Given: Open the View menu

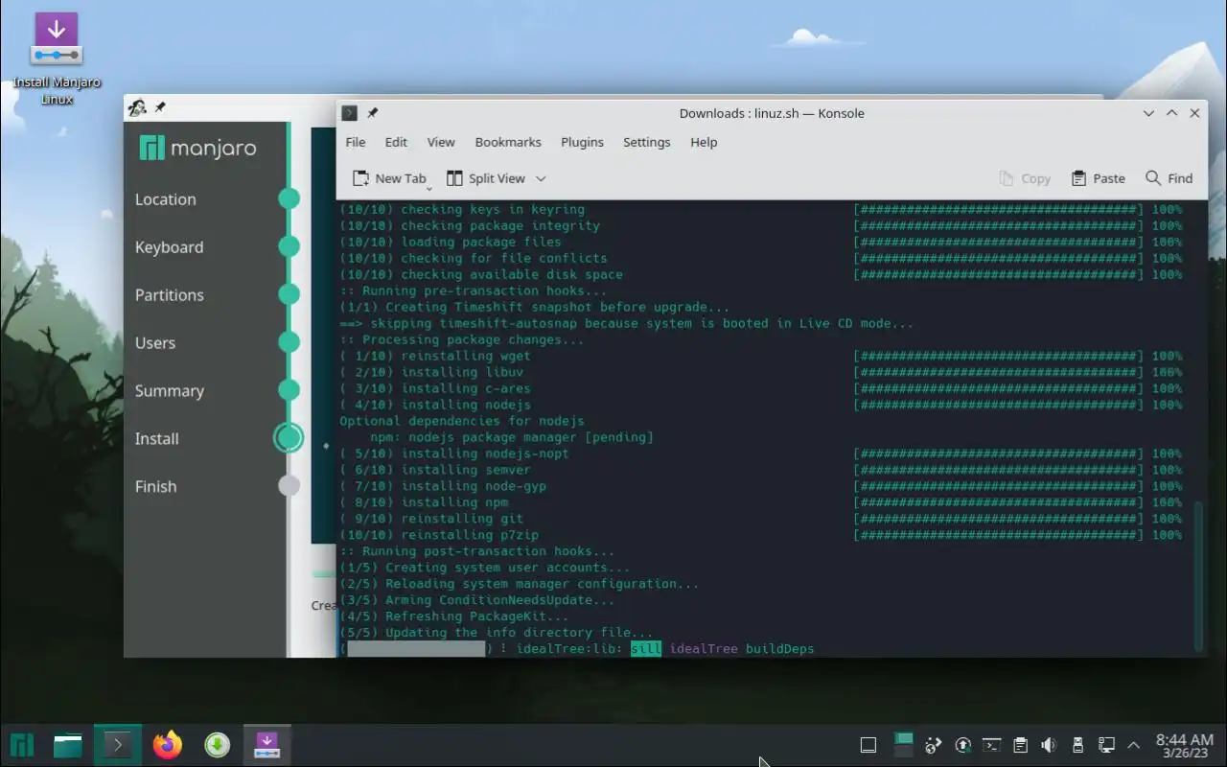Looking at the screenshot, I should 441,142.
